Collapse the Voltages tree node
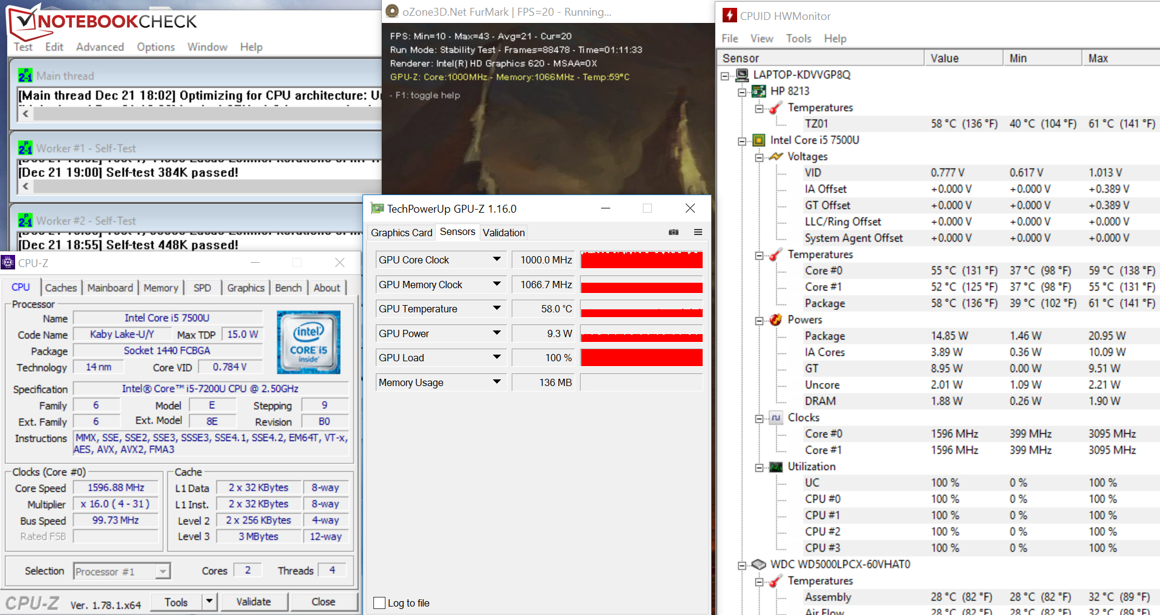Image resolution: width=1160 pixels, height=615 pixels. click(759, 157)
